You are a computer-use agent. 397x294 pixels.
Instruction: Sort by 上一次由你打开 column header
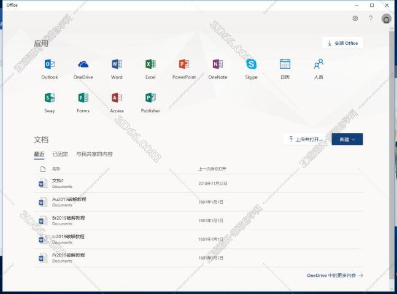(x=212, y=169)
